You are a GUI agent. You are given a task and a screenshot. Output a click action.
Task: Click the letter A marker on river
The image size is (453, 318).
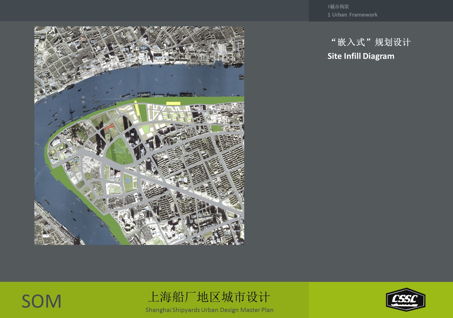click(x=45, y=102)
